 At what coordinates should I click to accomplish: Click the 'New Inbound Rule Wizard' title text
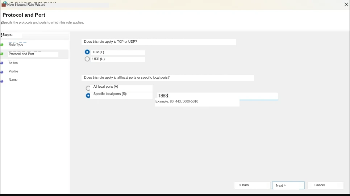click(x=26, y=4)
